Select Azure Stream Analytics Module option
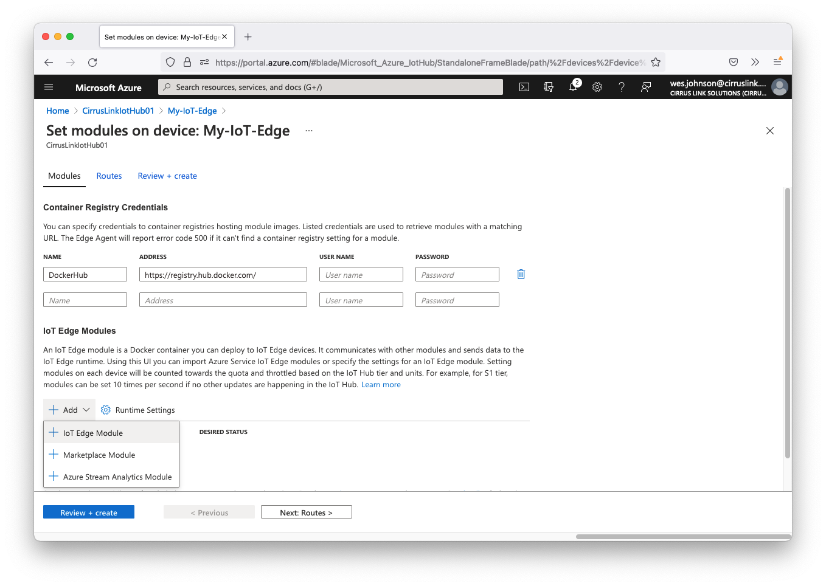The image size is (826, 586). coord(117,477)
